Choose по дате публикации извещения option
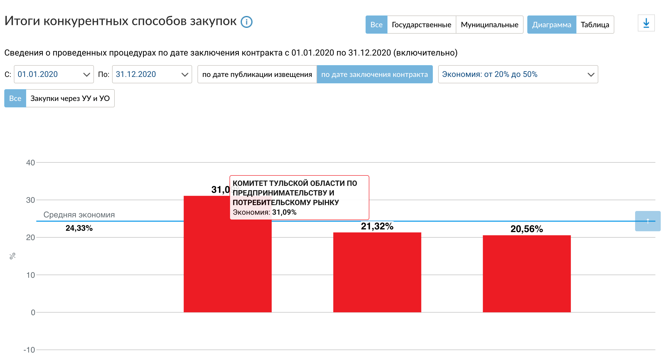This screenshot has height=360, width=665. (x=257, y=74)
